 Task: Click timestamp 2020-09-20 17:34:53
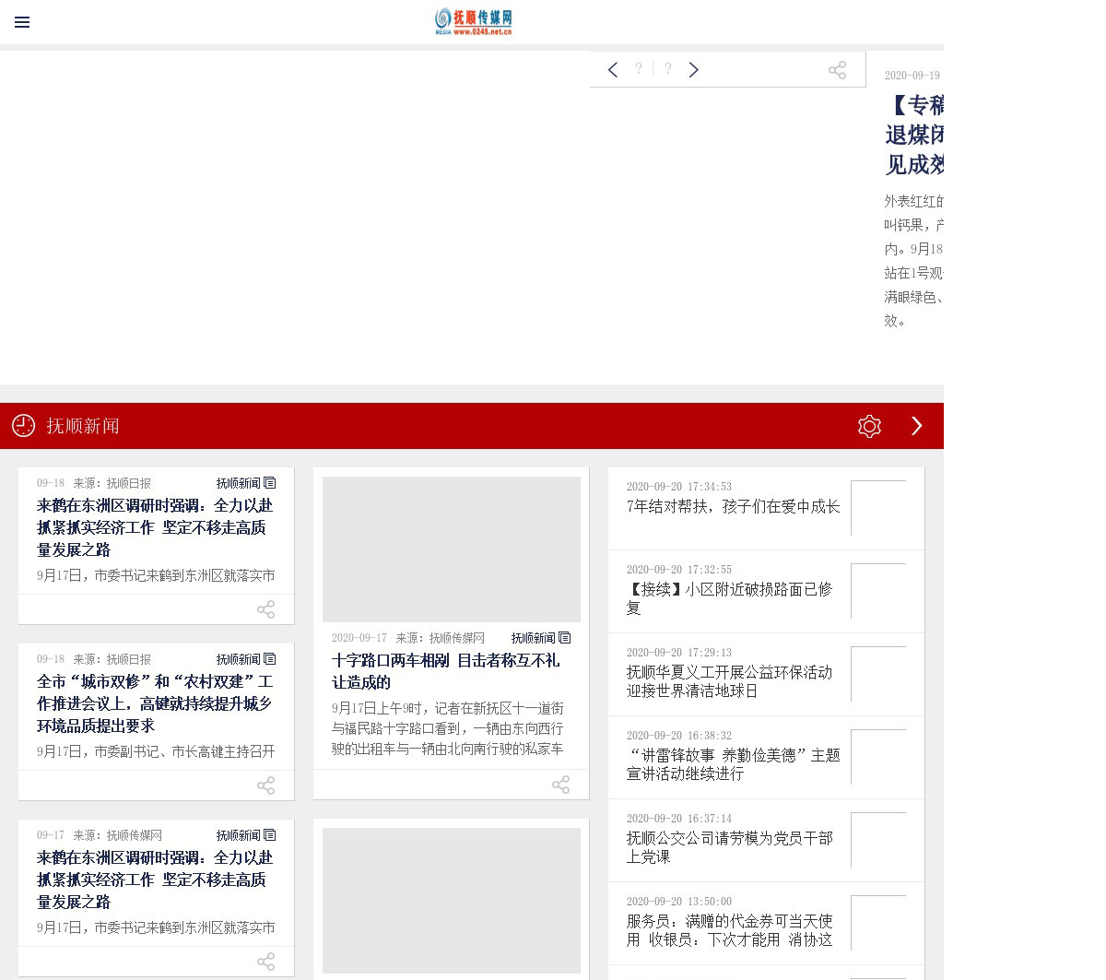(679, 487)
